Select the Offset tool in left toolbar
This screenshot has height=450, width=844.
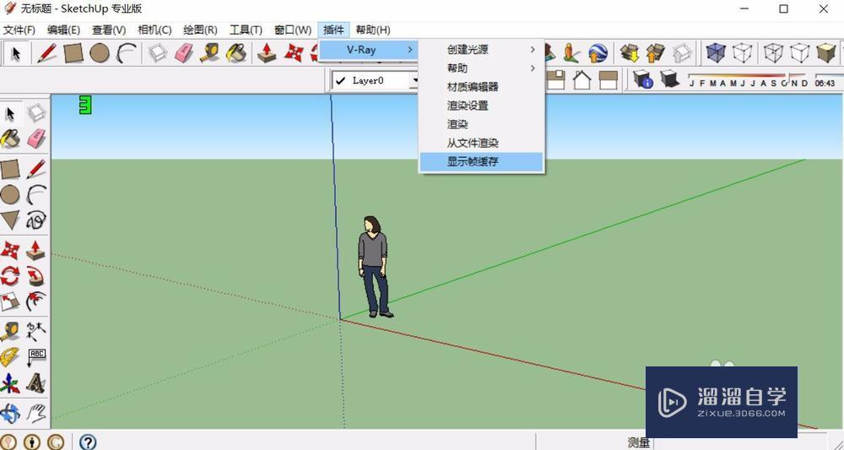[36, 302]
